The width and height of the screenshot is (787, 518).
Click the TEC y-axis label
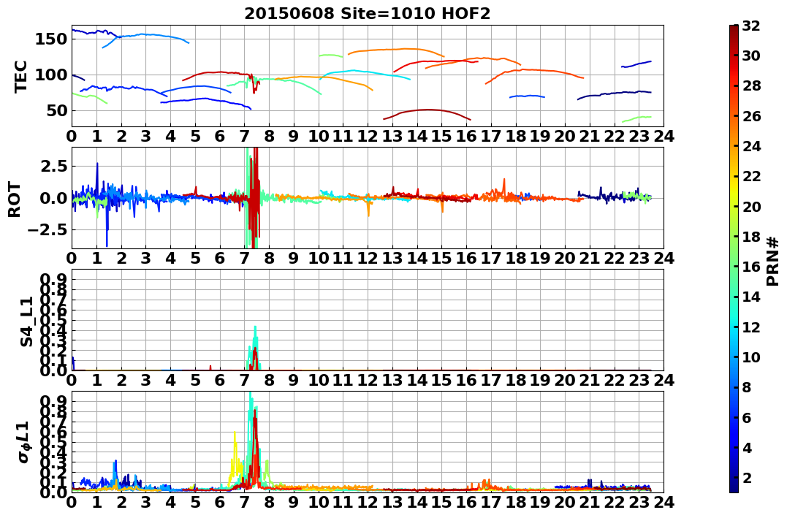(x=20, y=77)
